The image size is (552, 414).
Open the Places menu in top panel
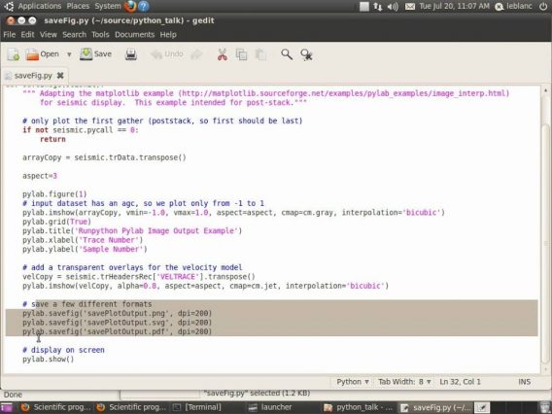[x=78, y=6]
